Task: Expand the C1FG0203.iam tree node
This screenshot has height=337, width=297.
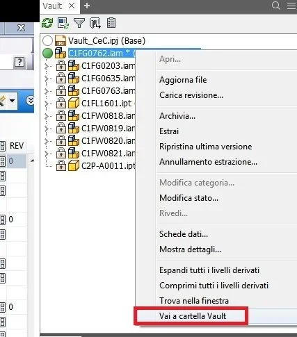Action: click(47, 66)
